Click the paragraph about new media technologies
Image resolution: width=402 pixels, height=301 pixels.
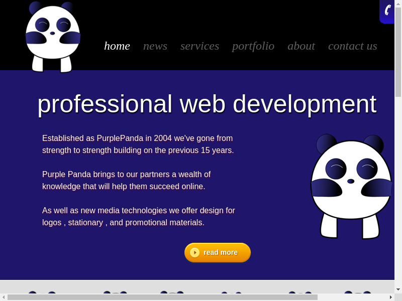139,216
